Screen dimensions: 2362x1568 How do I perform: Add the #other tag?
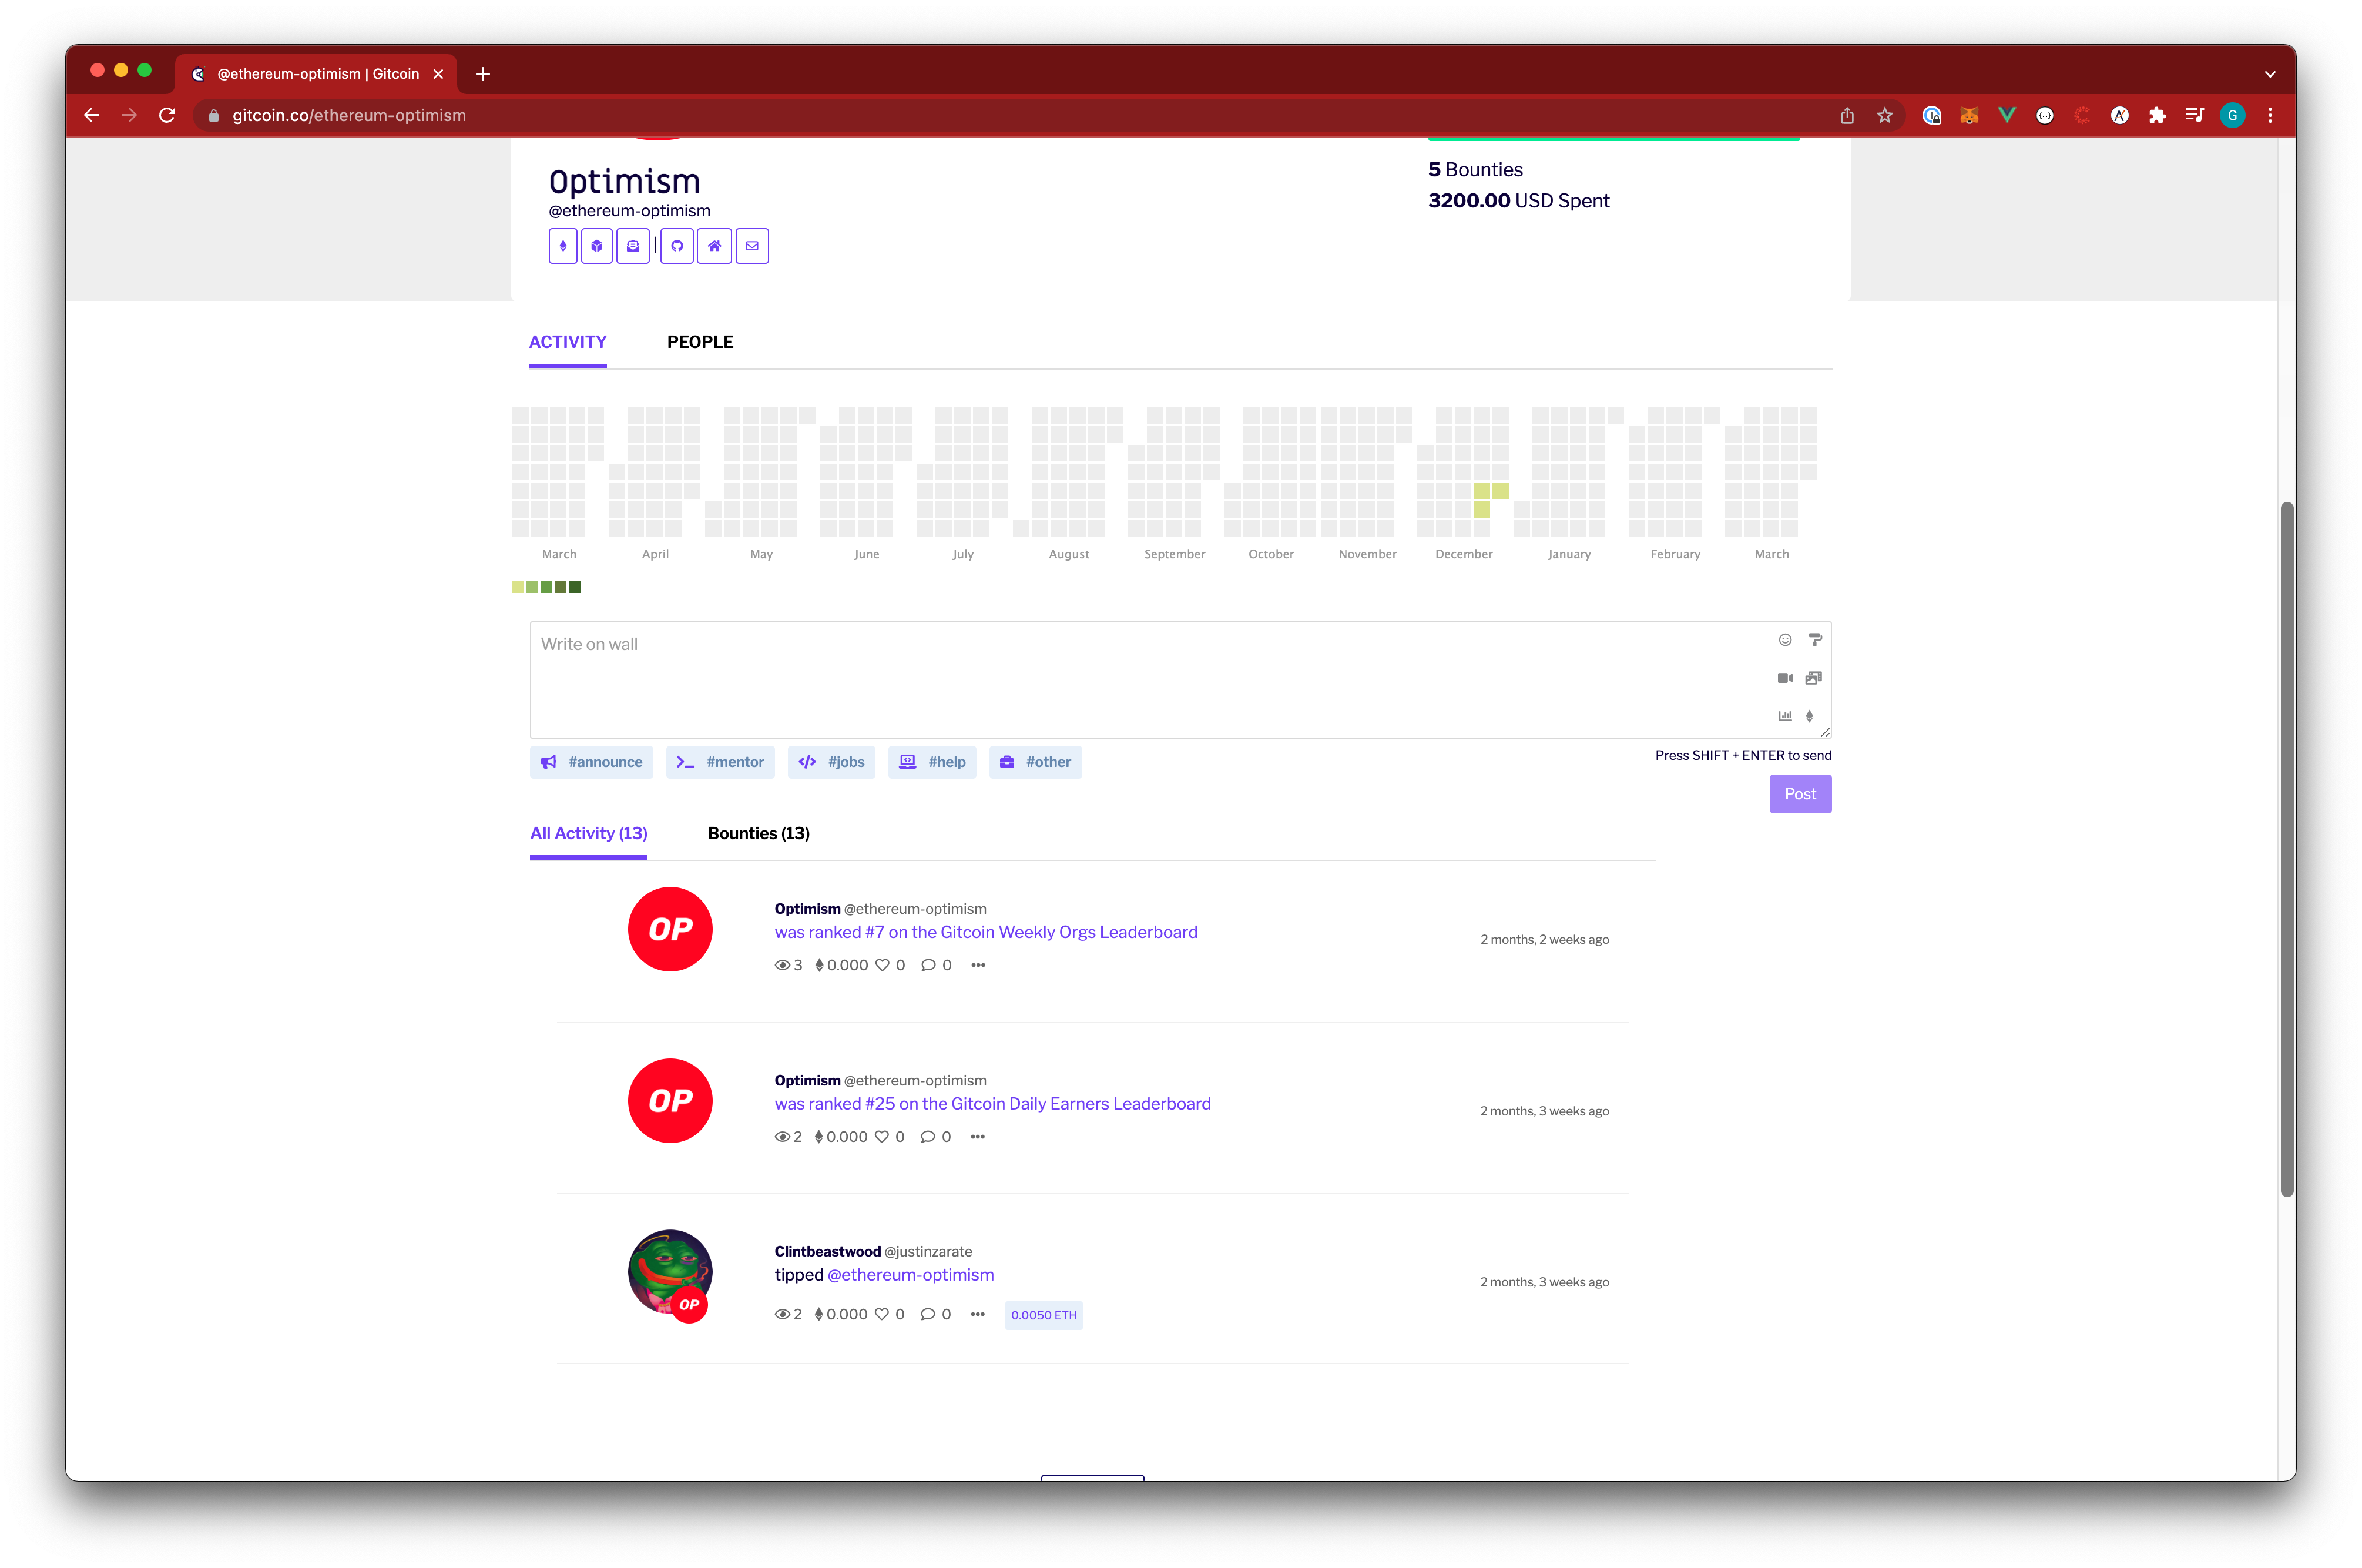(x=1035, y=762)
